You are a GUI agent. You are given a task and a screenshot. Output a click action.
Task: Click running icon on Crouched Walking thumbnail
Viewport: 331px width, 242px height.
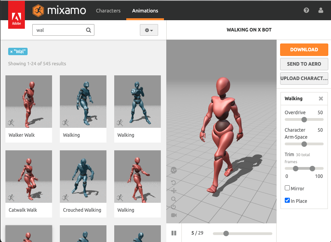click(x=65, y=198)
